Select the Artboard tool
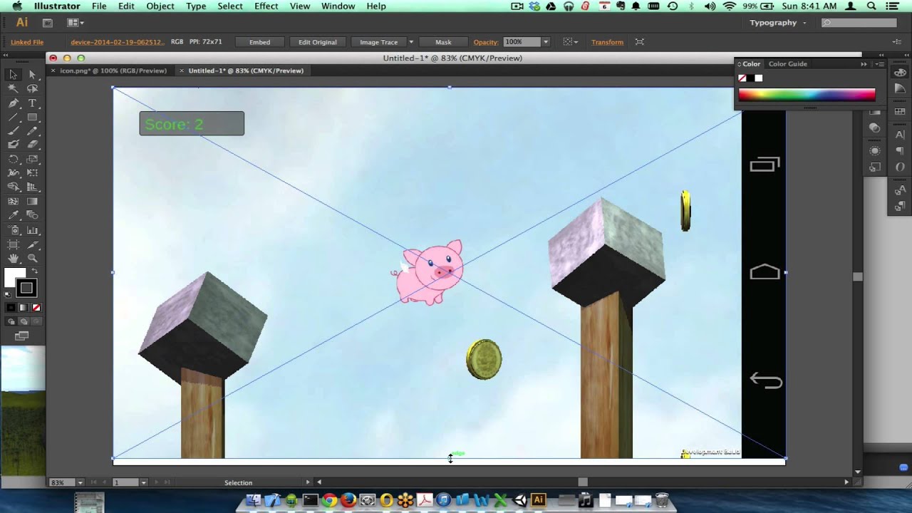Screen dimensions: 912x513 point(13,244)
